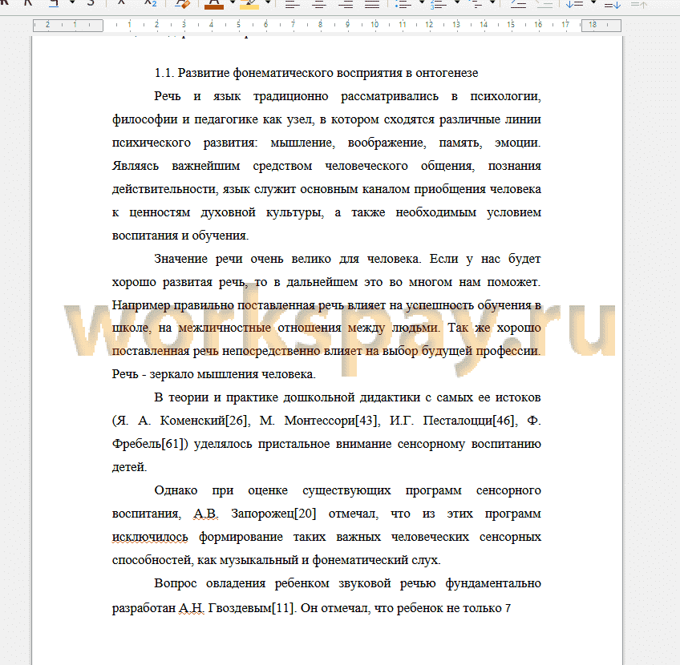The image size is (680, 665).
Task: Click the underlined initials "А.Н." before Гвоздевым
Action: [191, 608]
